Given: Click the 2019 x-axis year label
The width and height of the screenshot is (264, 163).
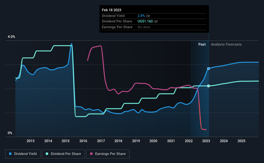Looking at the screenshot, I should 136,141.
